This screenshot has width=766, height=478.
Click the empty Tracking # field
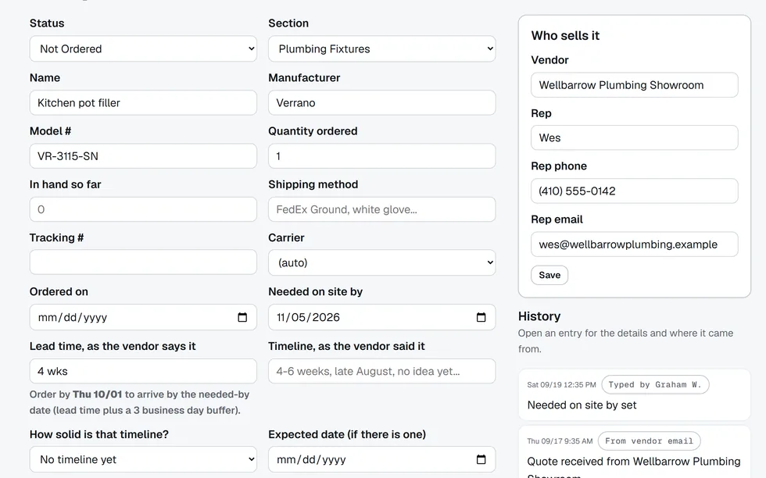click(x=143, y=262)
